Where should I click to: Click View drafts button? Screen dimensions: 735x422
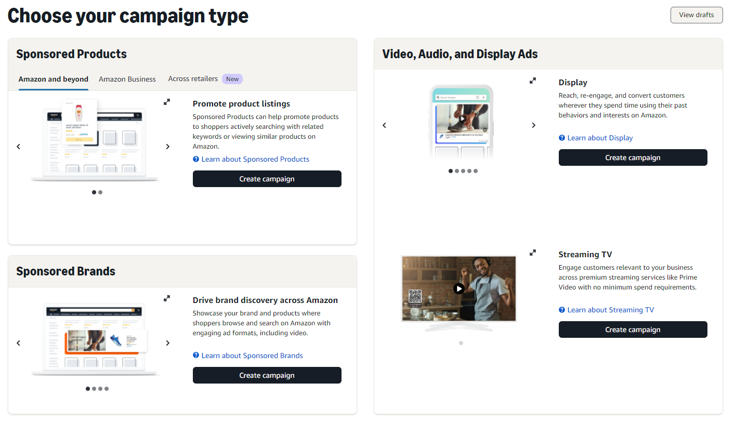(x=697, y=15)
